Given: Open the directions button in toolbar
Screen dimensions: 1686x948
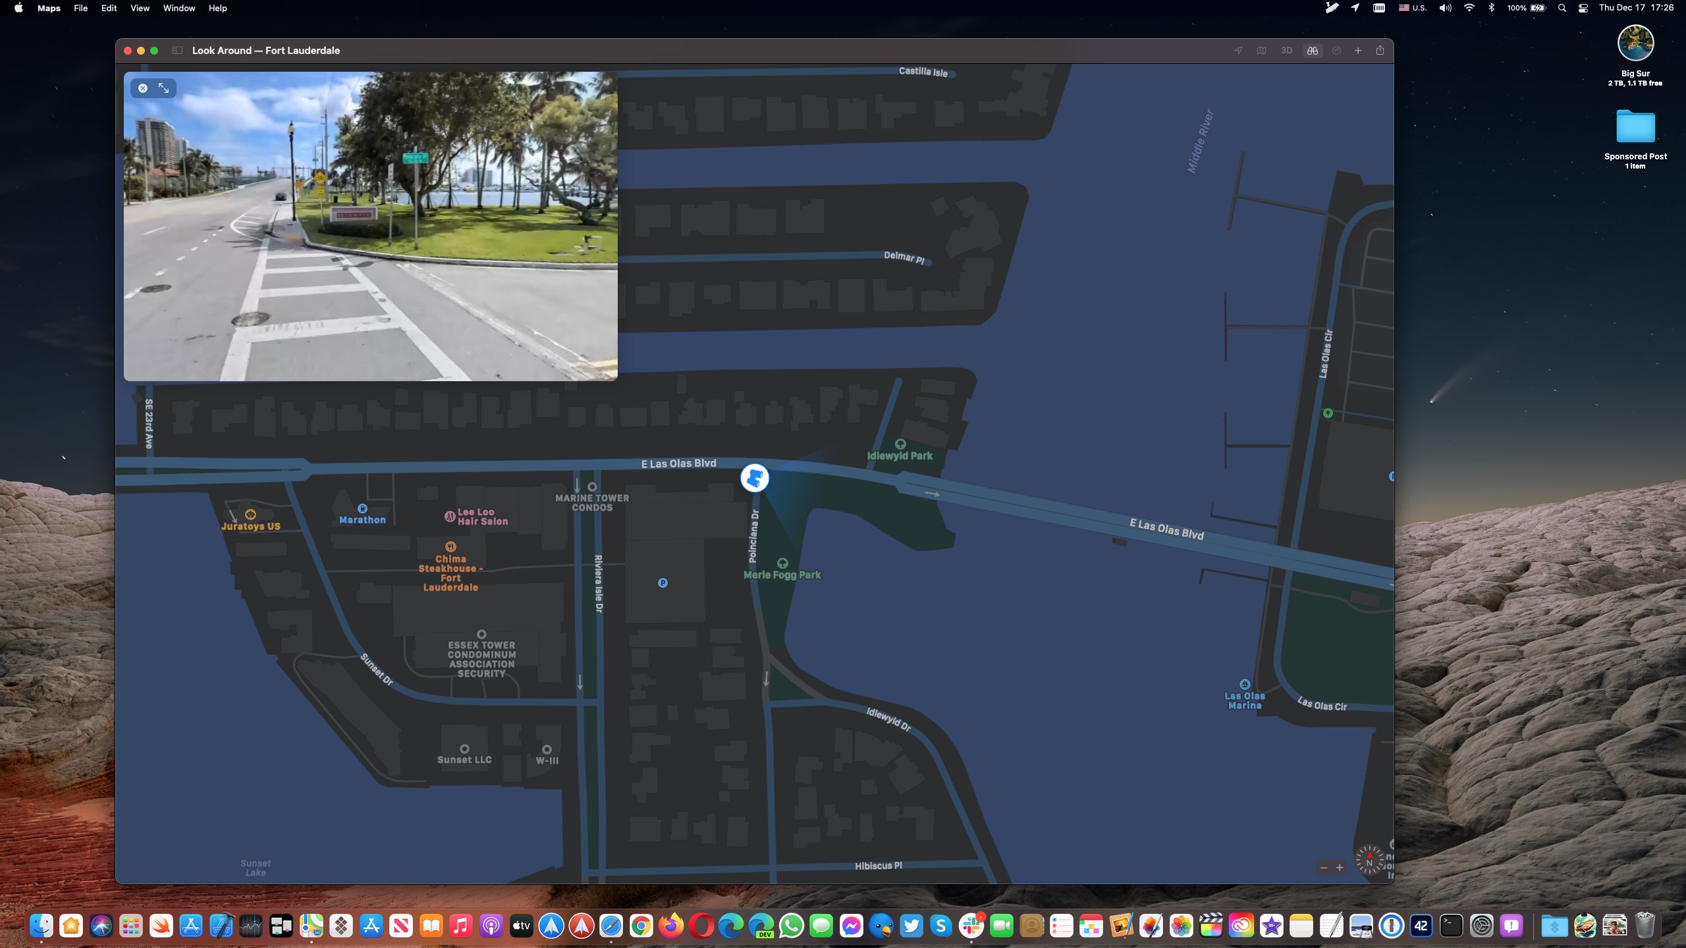Looking at the screenshot, I should point(1336,51).
